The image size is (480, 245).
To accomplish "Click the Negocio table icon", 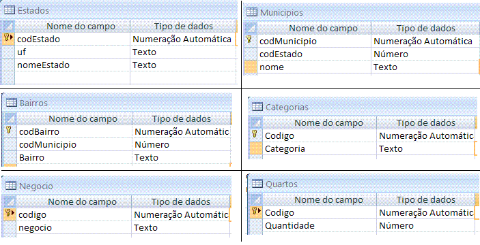I will click(x=11, y=186).
